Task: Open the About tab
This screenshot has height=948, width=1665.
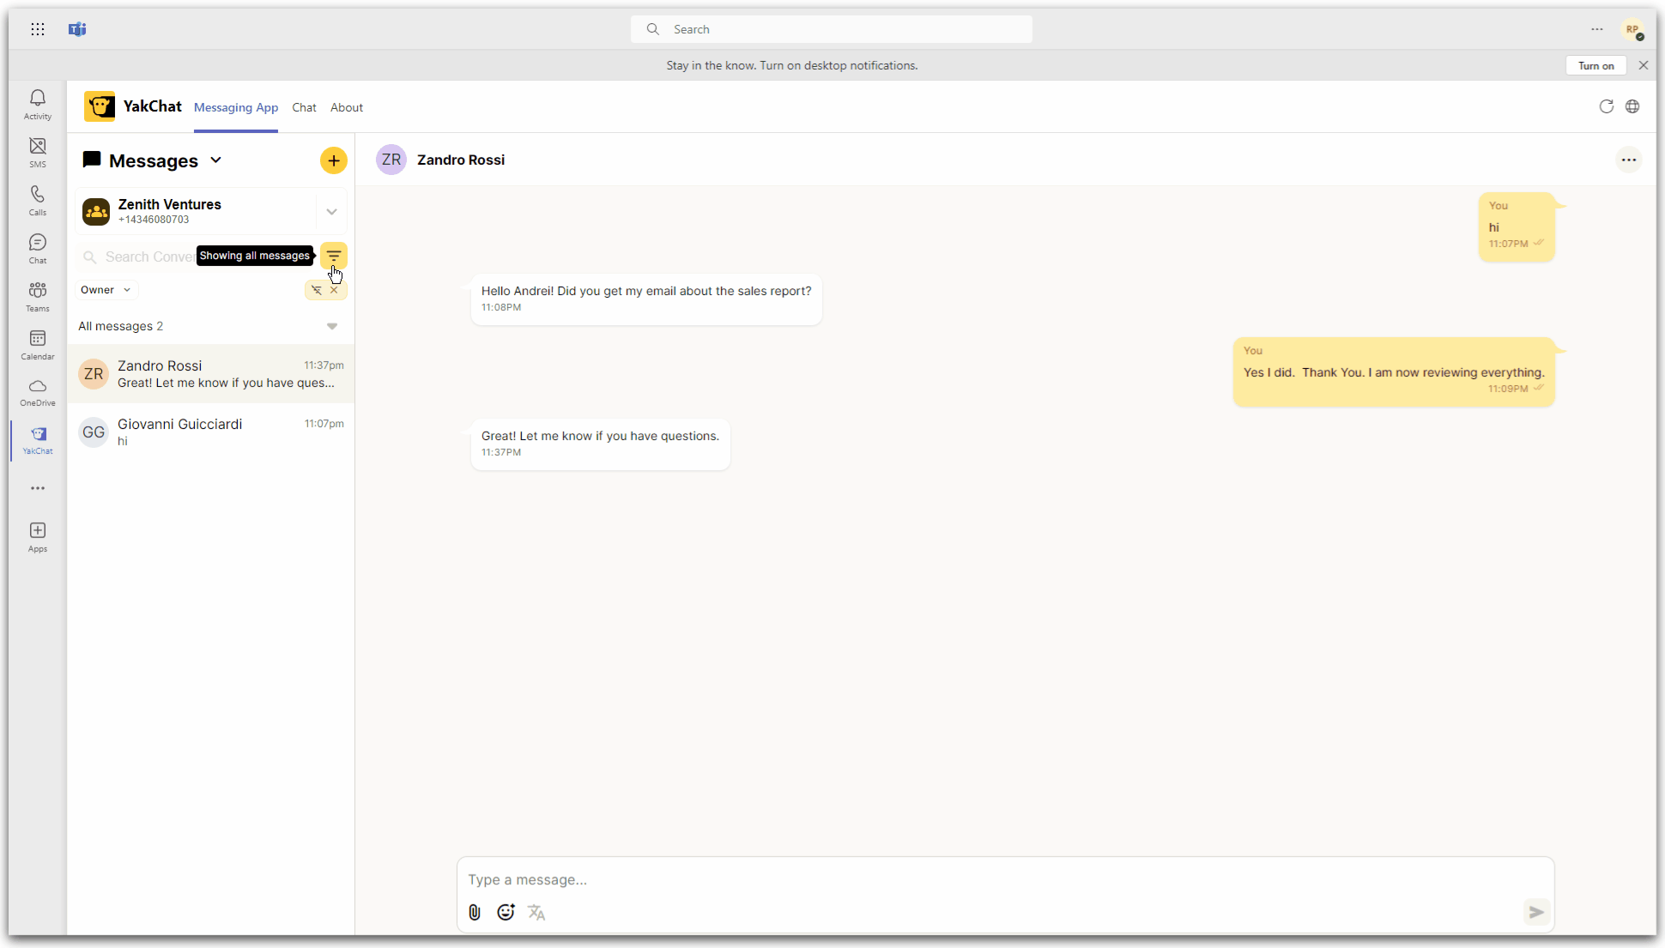Action: [347, 107]
